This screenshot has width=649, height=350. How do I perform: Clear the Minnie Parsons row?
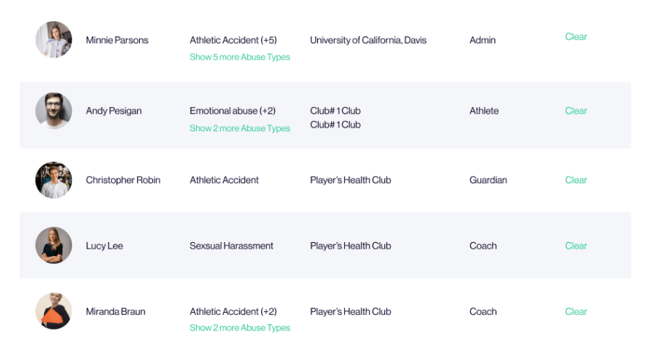576,36
